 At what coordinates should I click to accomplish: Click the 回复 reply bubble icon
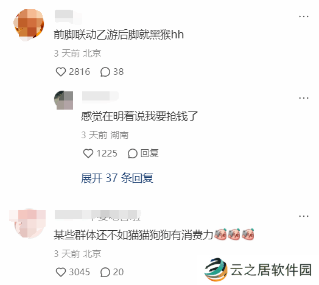[133, 153]
